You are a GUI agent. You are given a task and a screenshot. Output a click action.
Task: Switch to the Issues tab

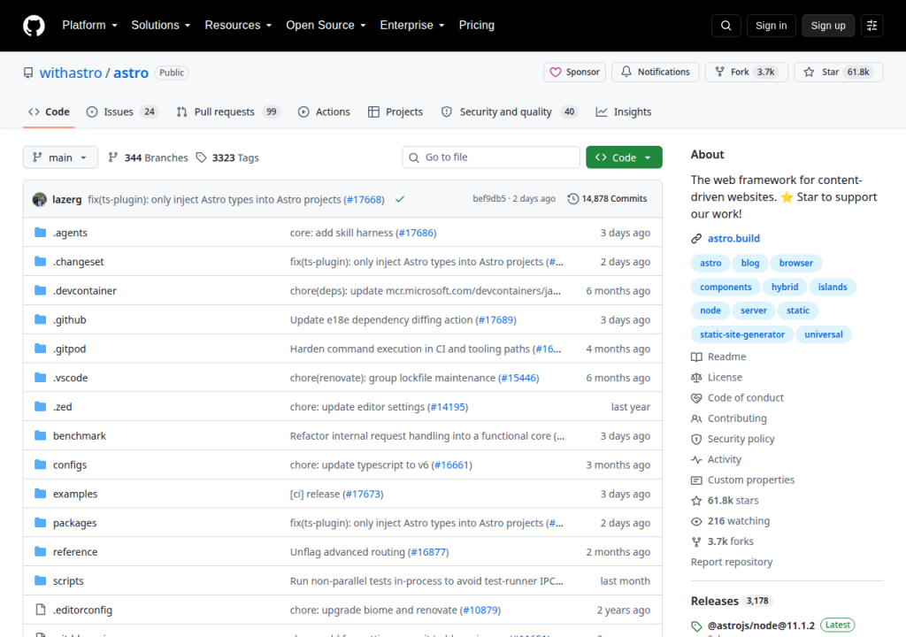coord(122,111)
